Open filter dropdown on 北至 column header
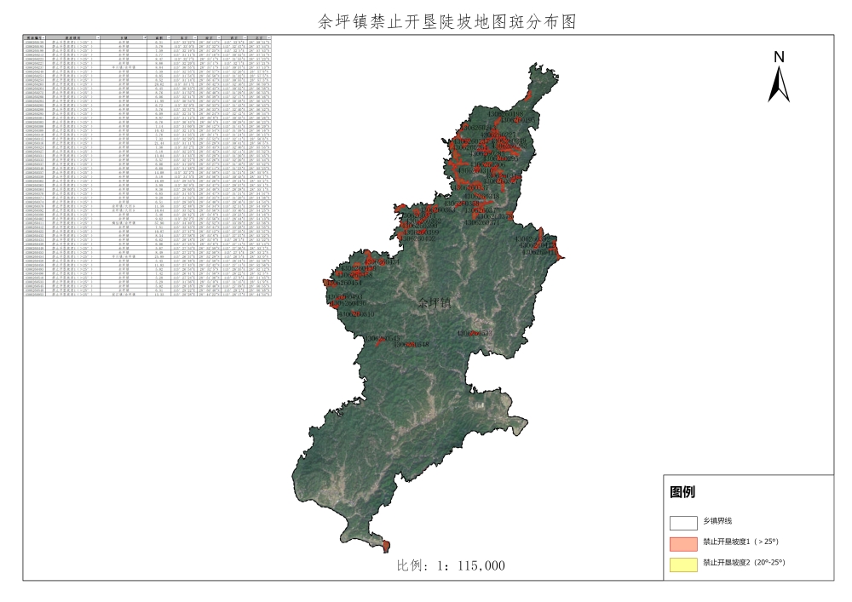 (268, 38)
